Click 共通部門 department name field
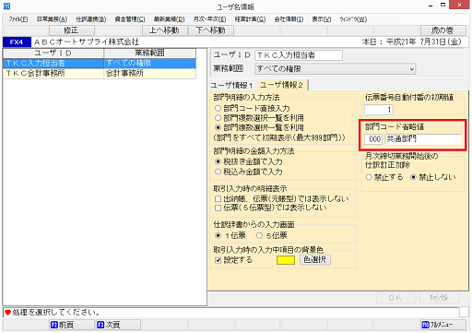 coord(423,139)
